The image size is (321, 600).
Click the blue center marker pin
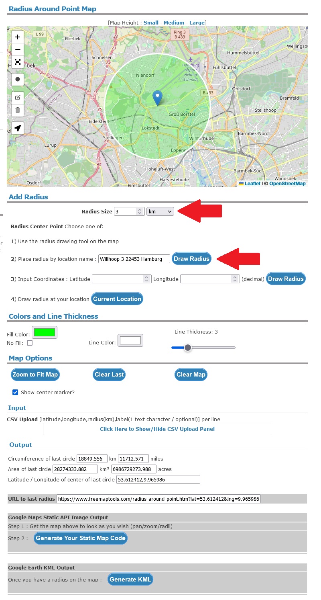coord(158,98)
